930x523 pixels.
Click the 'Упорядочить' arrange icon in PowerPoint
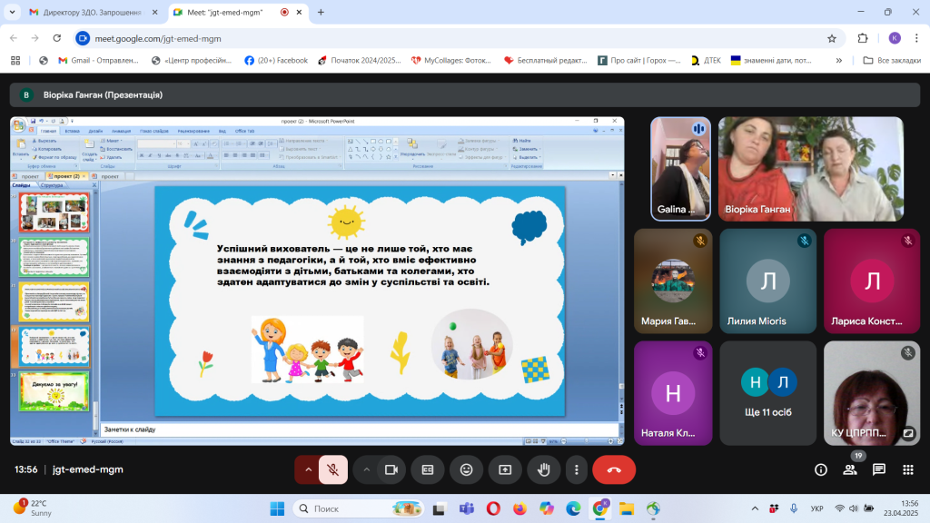pos(412,147)
